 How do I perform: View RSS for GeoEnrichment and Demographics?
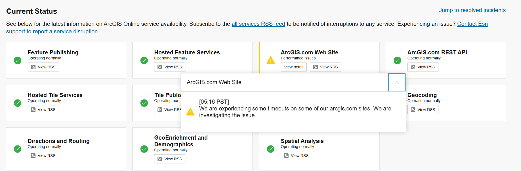[170, 159]
